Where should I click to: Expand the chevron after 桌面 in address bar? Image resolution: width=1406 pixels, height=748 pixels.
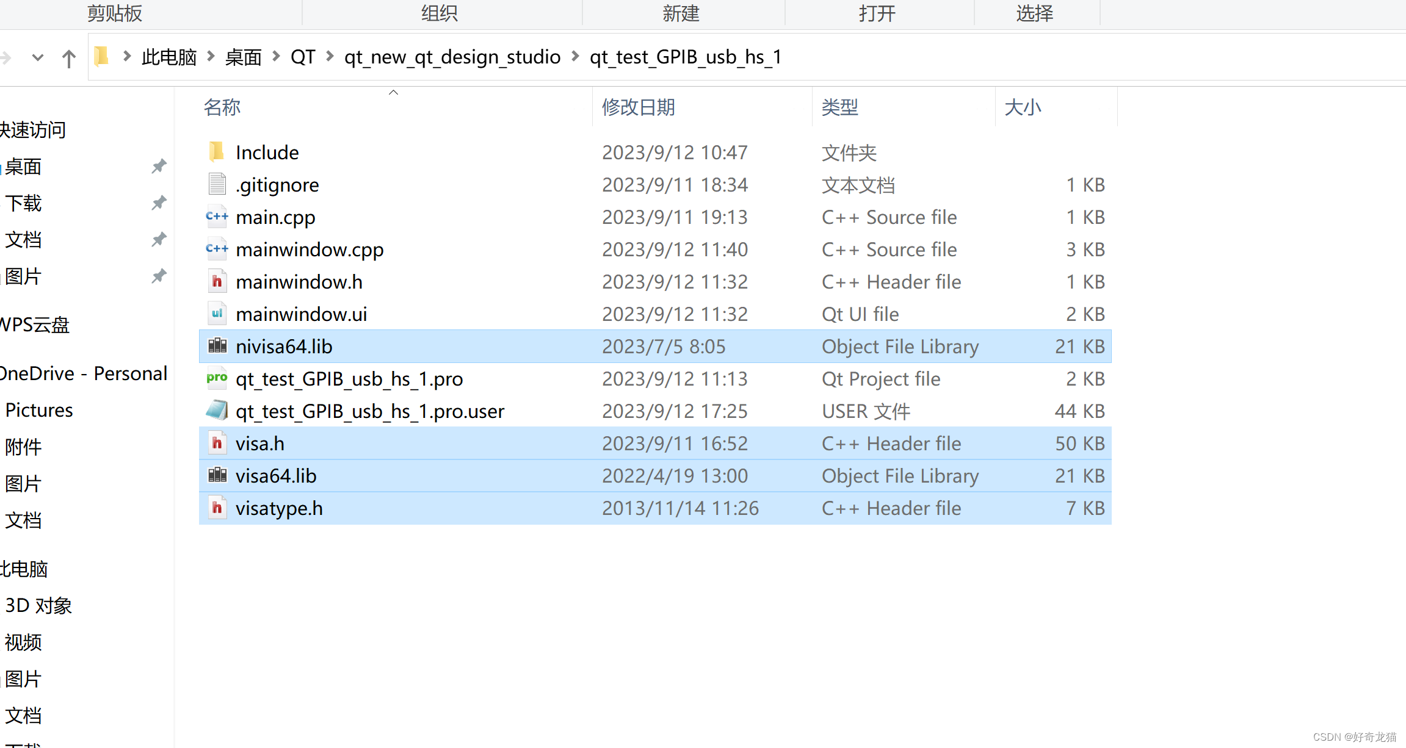click(276, 57)
